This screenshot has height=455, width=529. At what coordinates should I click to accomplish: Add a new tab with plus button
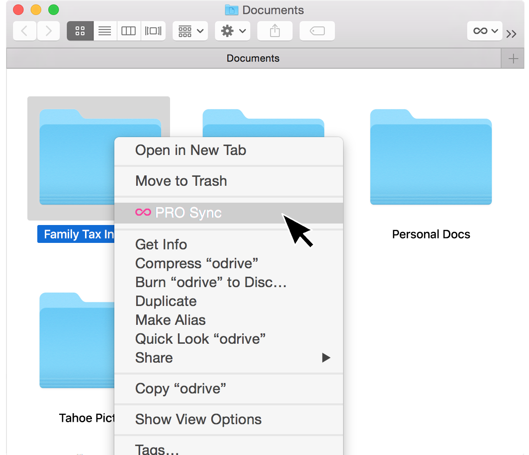pos(513,59)
